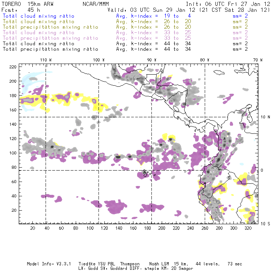Select the "100 W" longitude label
The width and height of the screenshot is (272, 272).
(x=99, y=60)
